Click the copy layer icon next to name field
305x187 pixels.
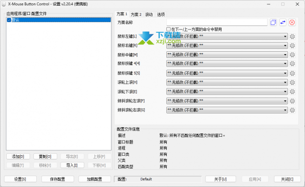(x=273, y=22)
